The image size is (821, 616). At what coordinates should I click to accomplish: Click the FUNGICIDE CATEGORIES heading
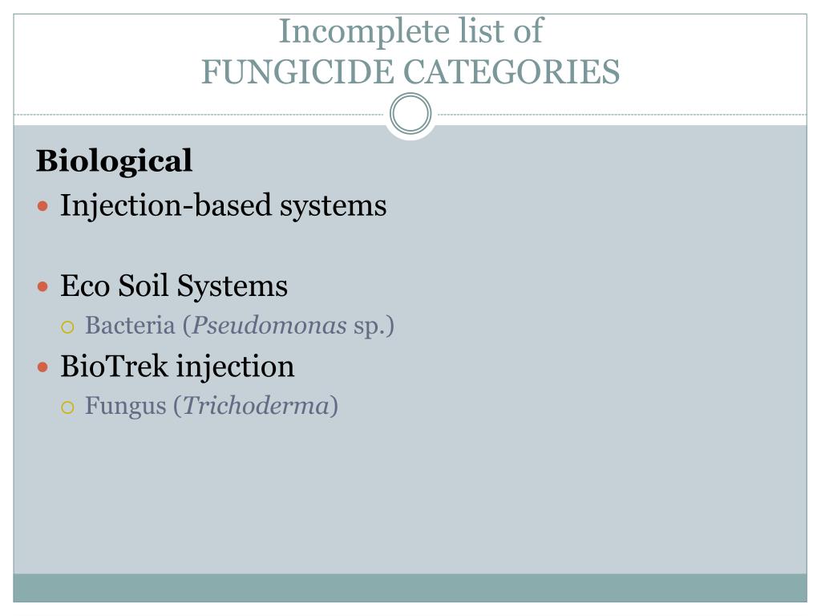411,71
